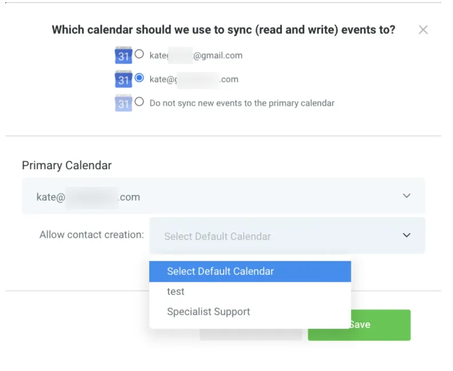Open the Primary Calendar kate@ combo box
The width and height of the screenshot is (453, 371).
coord(223,196)
